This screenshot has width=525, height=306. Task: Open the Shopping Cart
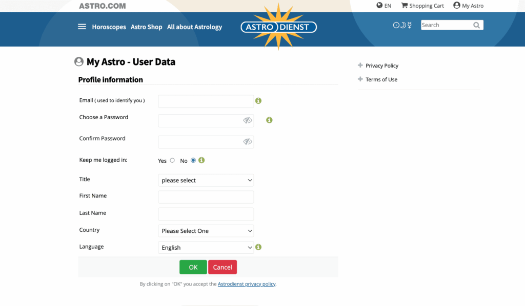[422, 6]
